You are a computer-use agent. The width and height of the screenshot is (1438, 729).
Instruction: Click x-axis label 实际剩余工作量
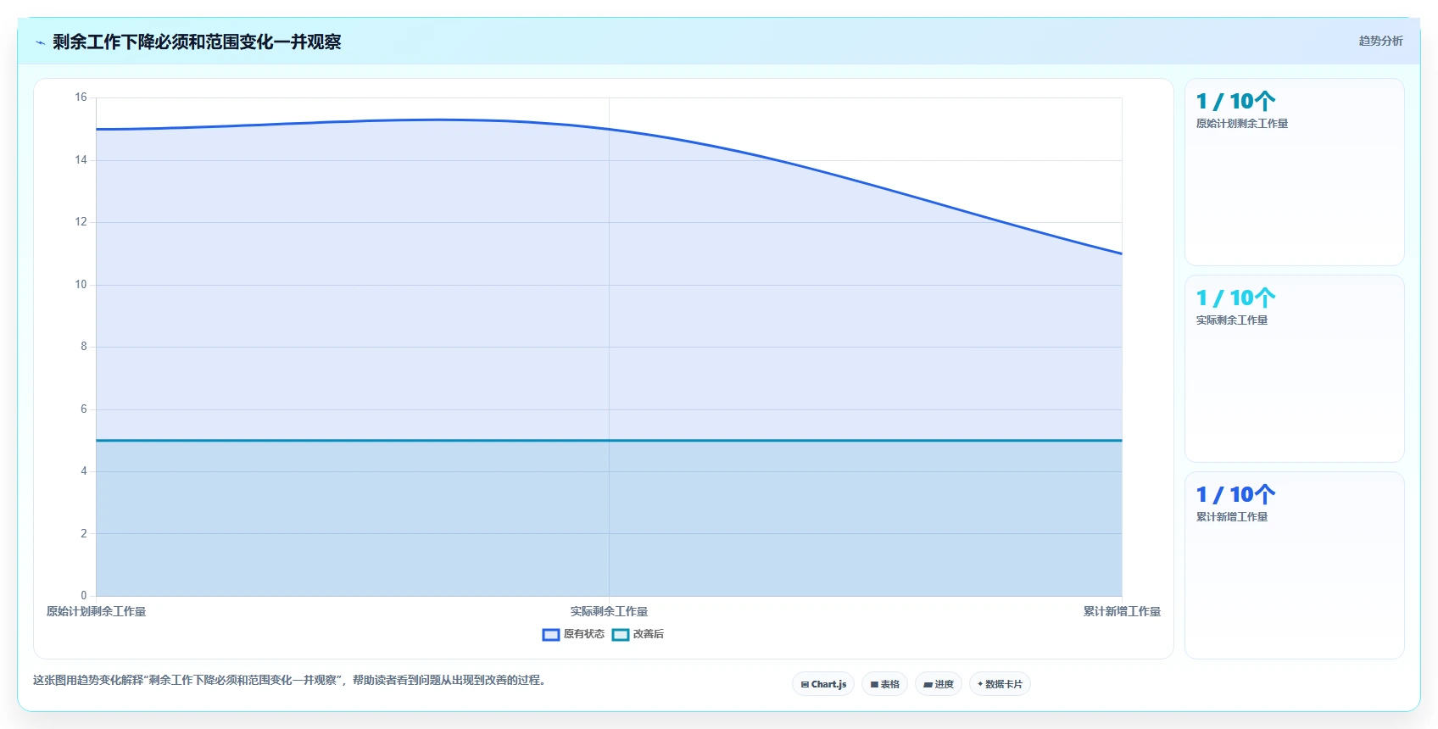click(609, 611)
